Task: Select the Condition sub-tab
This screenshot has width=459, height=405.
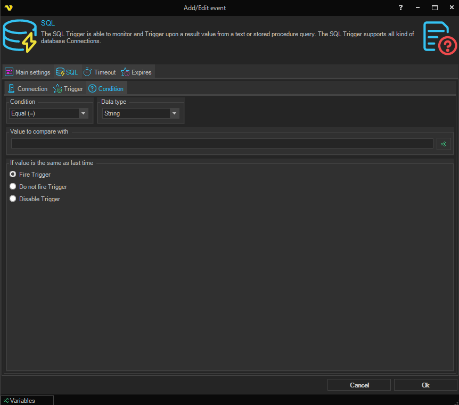Action: tap(106, 89)
